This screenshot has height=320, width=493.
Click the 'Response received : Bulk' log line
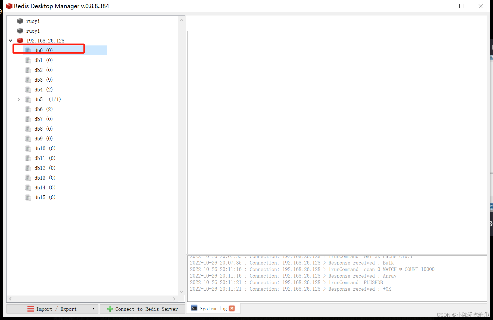292,263
